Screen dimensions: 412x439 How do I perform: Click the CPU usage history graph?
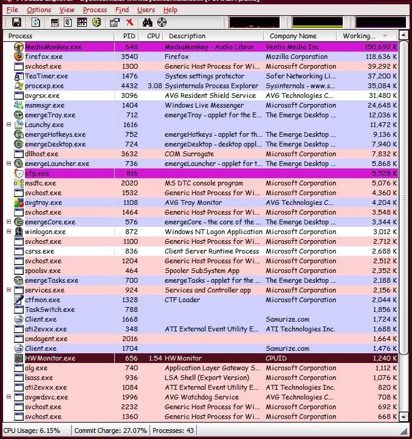(254, 22)
